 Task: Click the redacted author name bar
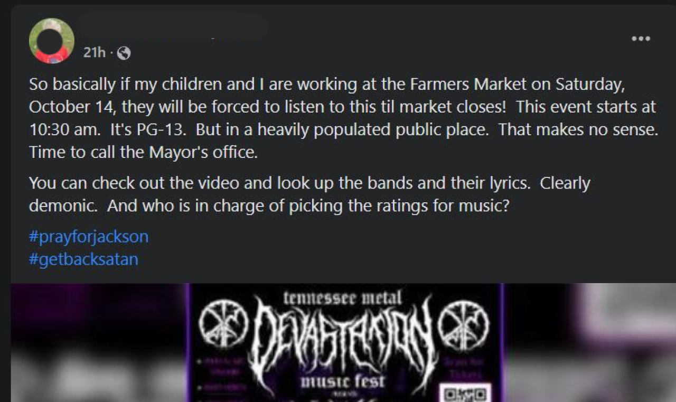coord(172,27)
